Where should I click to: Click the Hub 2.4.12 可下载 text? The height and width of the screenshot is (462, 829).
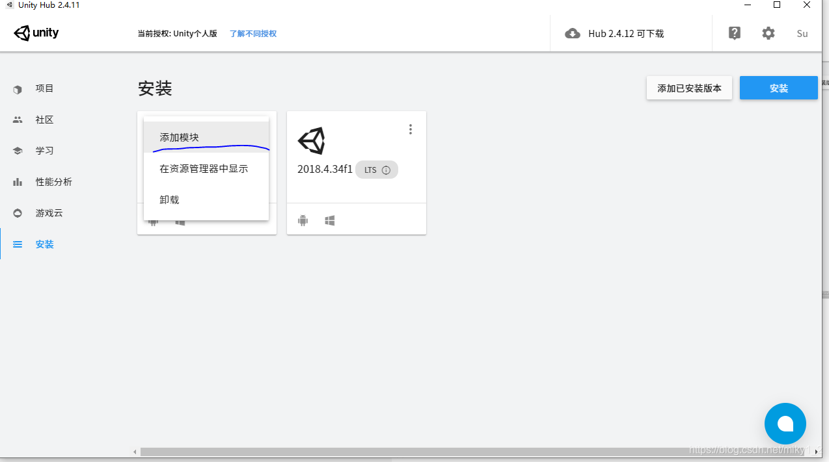point(626,34)
